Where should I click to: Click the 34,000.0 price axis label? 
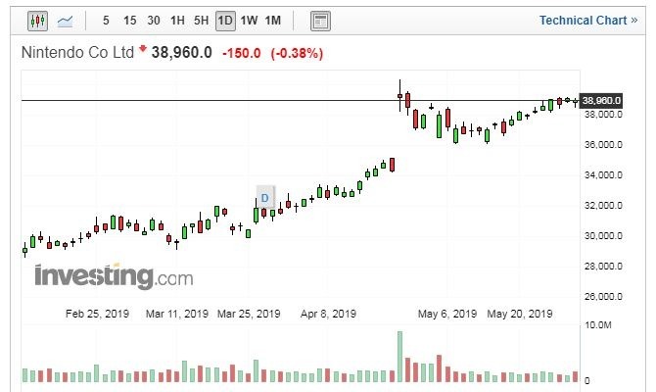coord(603,175)
